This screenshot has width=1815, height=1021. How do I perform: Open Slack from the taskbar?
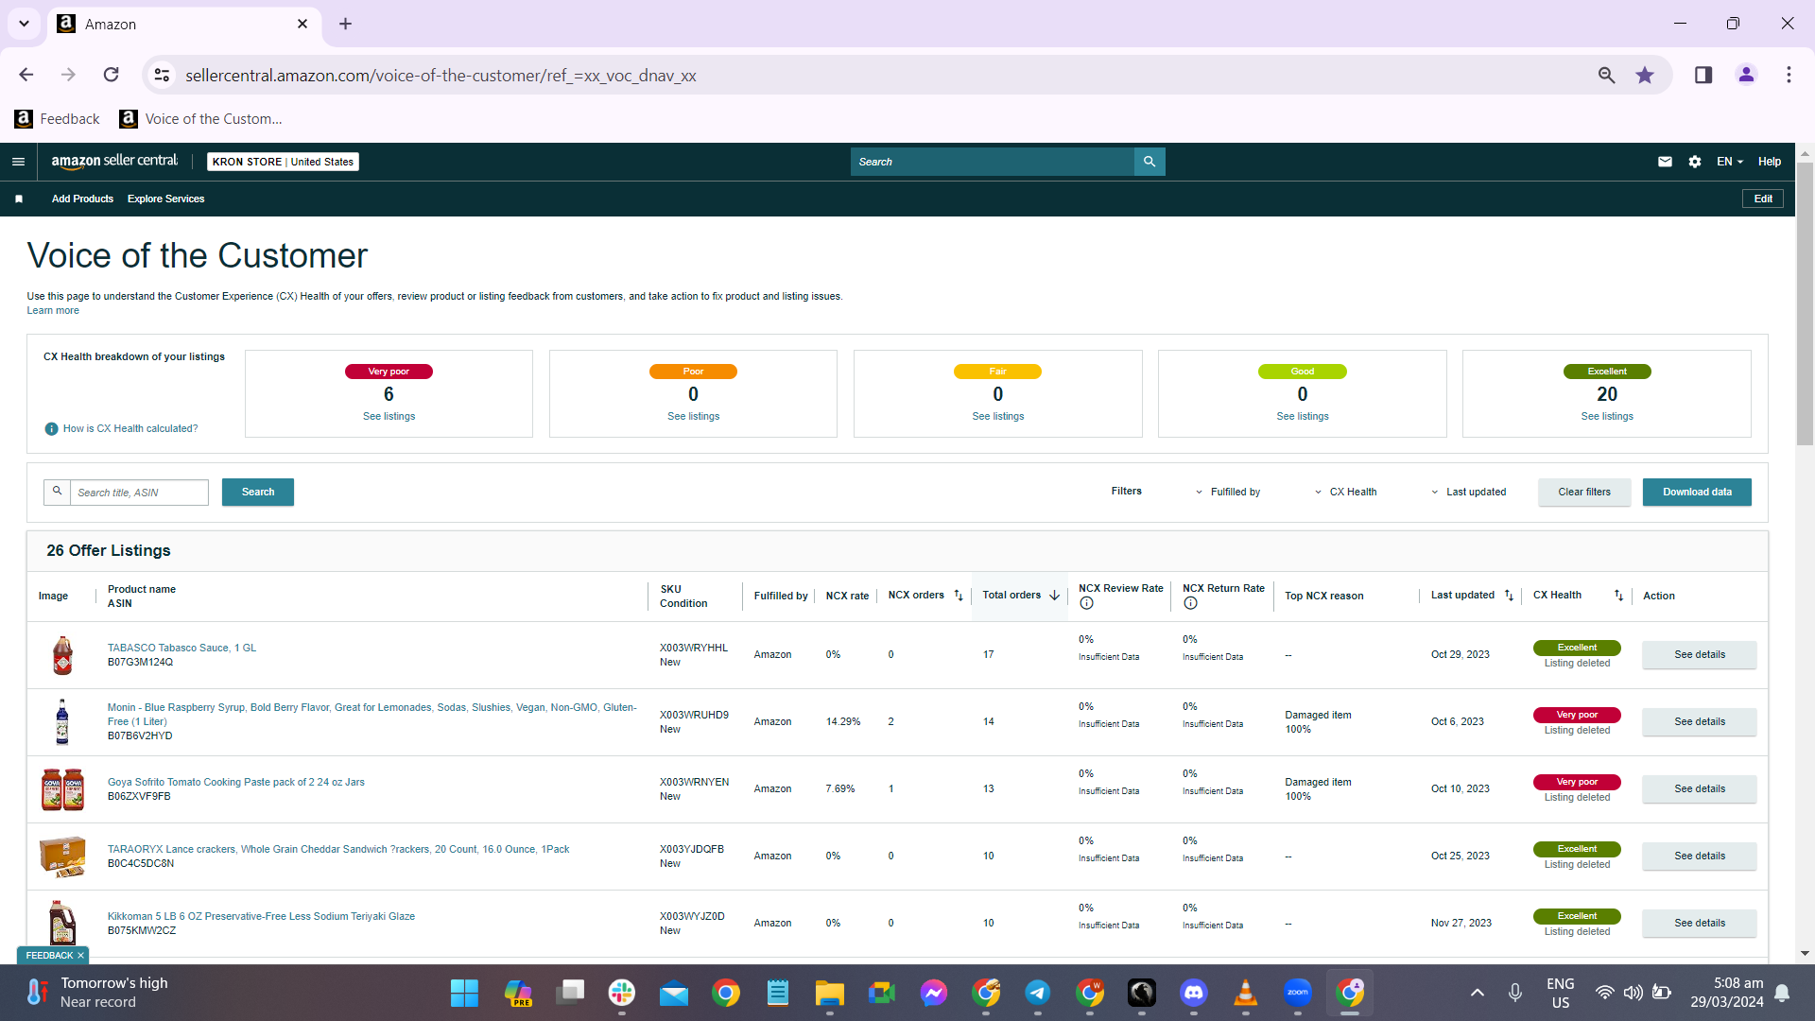(x=622, y=993)
